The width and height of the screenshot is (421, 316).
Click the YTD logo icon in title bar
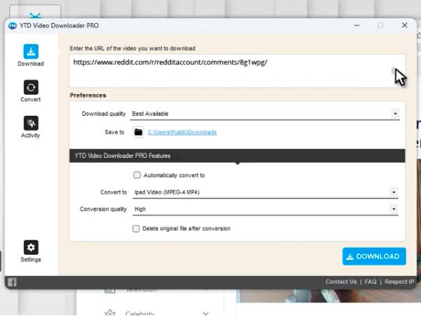click(13, 25)
